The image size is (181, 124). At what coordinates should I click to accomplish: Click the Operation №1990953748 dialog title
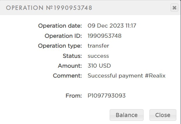[x=49, y=8]
